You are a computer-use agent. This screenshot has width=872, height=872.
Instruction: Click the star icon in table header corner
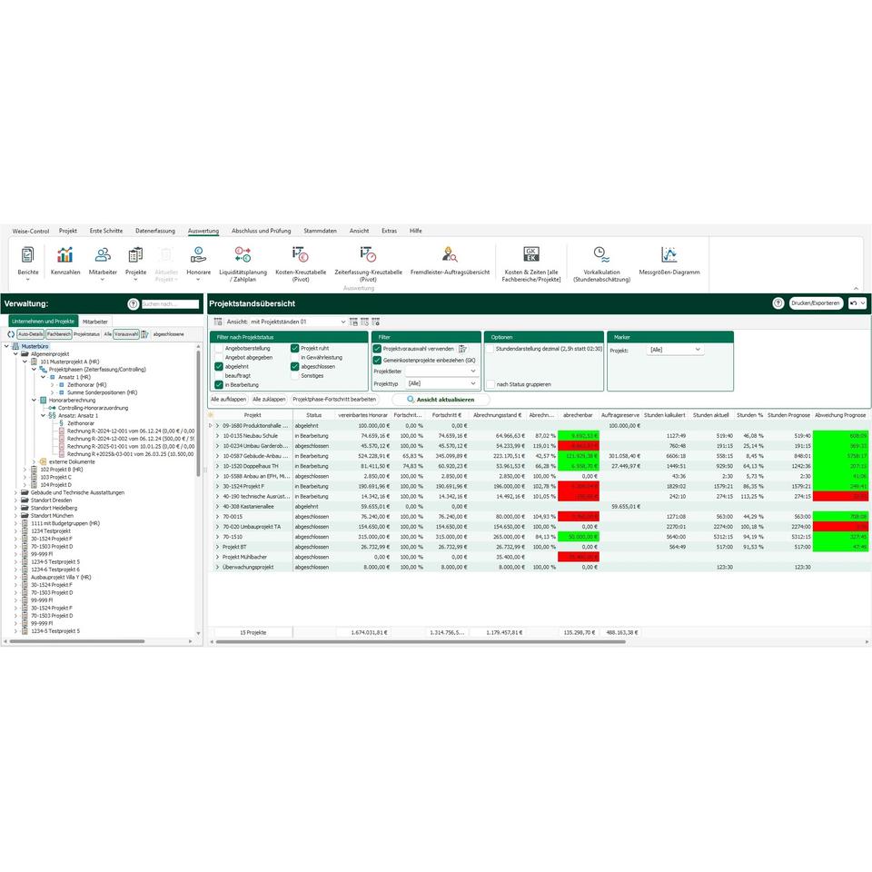(212, 415)
